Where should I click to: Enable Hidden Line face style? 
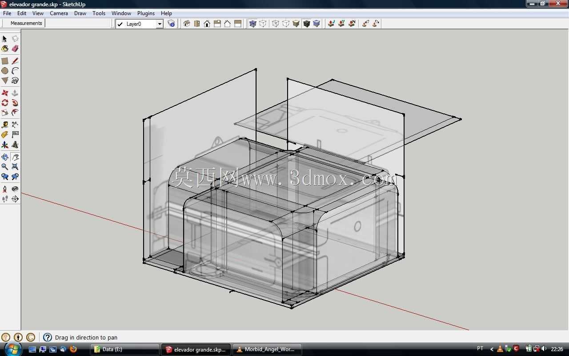click(286, 24)
